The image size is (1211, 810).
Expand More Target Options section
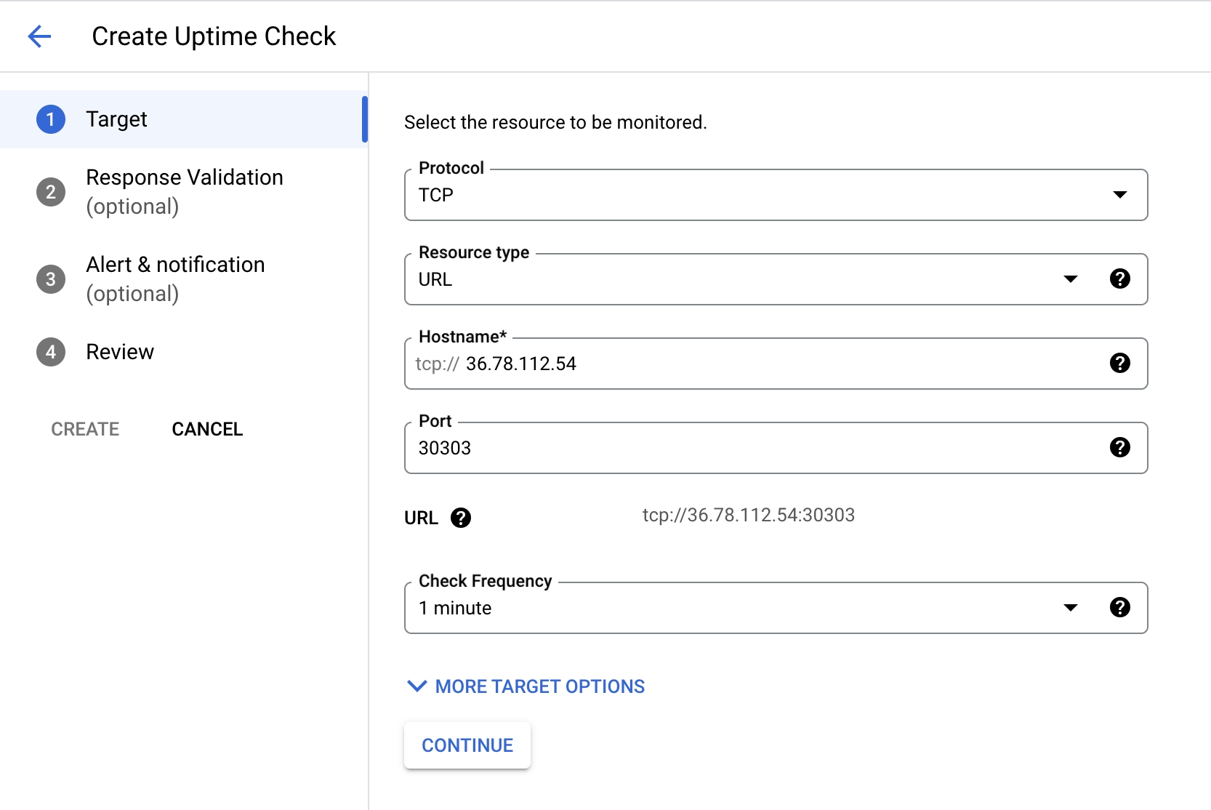pos(526,686)
